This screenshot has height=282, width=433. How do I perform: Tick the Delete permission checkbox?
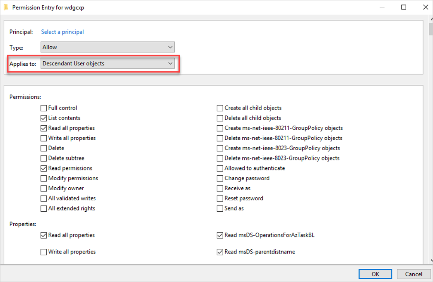[43, 148]
